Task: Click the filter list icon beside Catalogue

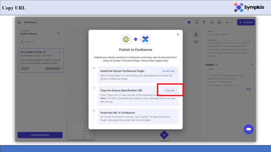Action: click(59, 34)
